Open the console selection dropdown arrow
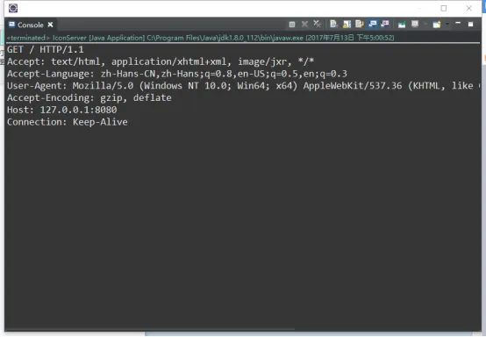The image size is (486, 337). click(425, 24)
